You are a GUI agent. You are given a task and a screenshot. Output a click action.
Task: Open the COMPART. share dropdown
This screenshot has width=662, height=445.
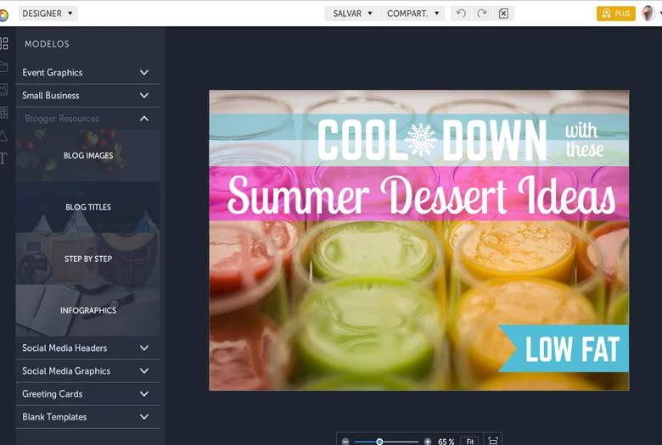pyautogui.click(x=412, y=14)
